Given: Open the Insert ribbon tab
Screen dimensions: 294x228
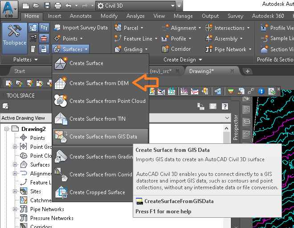Looking at the screenshot, I should pos(54,16).
